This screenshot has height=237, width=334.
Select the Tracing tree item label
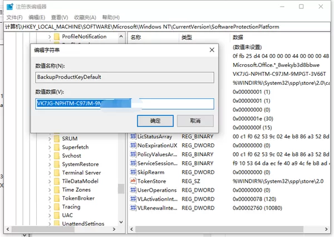tap(71, 207)
